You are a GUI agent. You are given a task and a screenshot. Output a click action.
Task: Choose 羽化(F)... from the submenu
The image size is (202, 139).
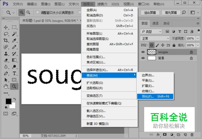click(x=155, y=97)
